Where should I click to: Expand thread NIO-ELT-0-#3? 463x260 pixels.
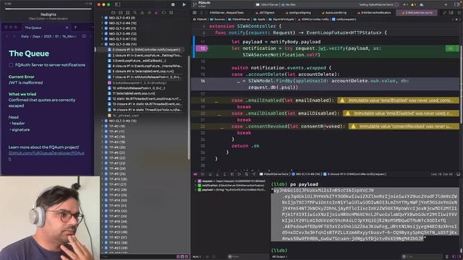click(103, 17)
